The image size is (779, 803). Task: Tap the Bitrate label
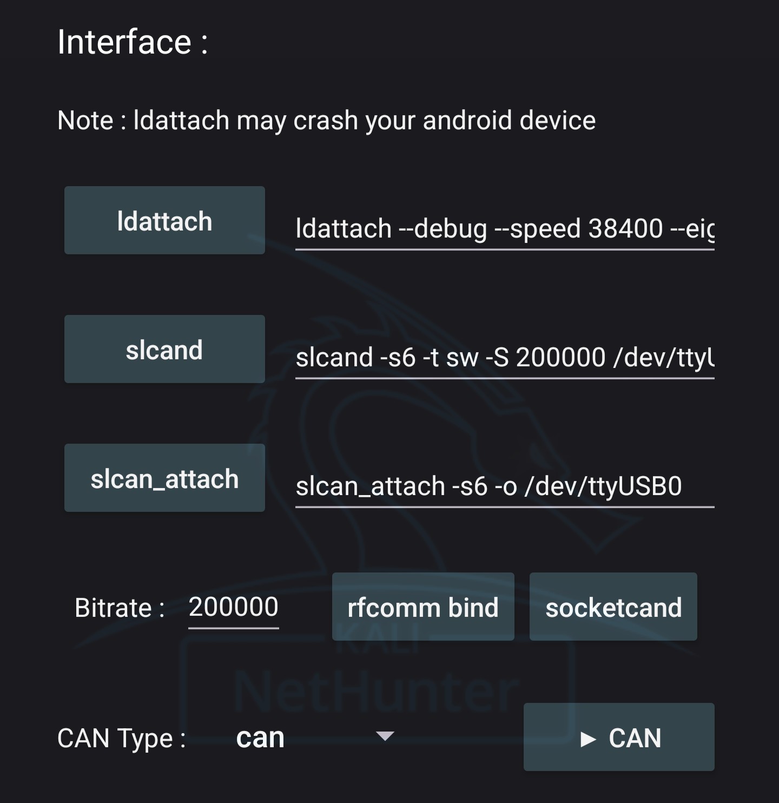coord(120,608)
